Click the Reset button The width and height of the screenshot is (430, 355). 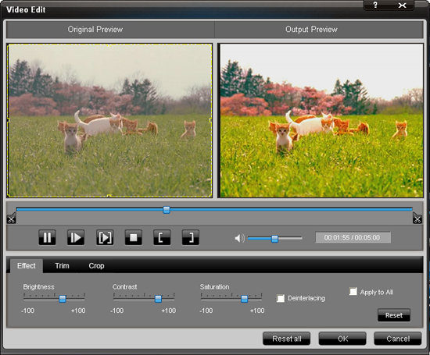(x=394, y=315)
